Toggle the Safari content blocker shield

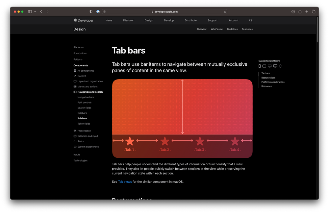(90, 11)
